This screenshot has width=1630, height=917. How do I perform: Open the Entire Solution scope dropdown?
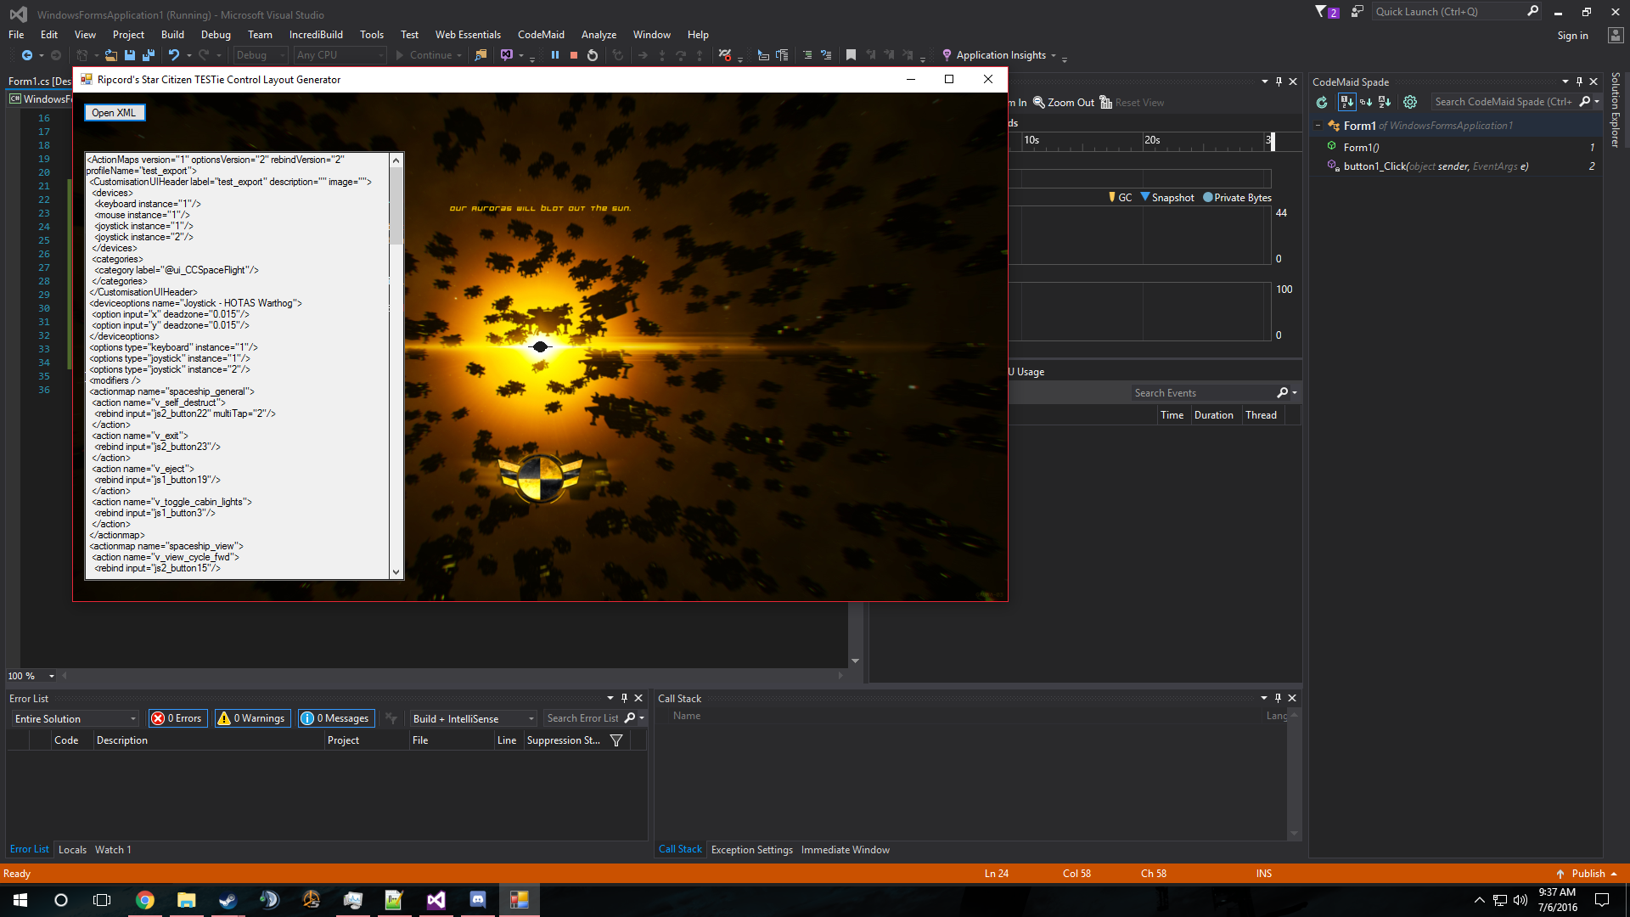tap(75, 719)
